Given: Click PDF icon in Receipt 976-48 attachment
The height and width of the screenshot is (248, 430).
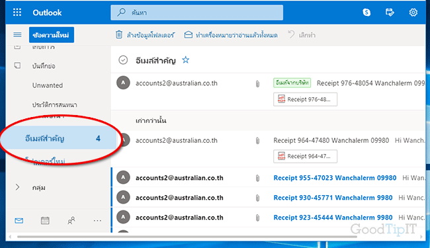Looking at the screenshot, I should tap(281, 99).
